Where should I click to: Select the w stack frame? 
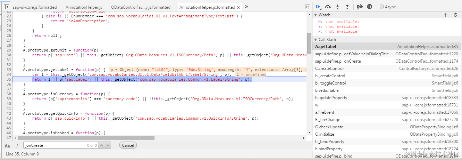(x=387, y=105)
